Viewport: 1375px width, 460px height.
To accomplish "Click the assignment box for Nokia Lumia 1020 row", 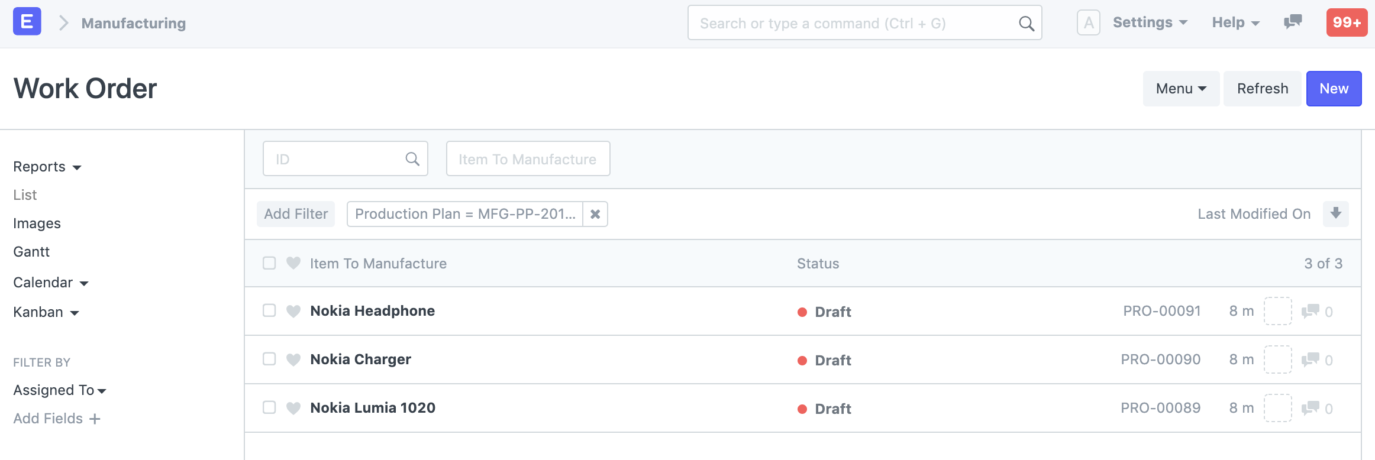I will (1277, 408).
